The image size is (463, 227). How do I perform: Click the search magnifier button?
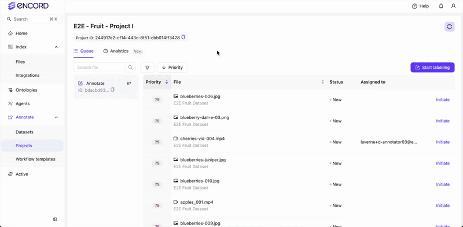click(x=131, y=68)
